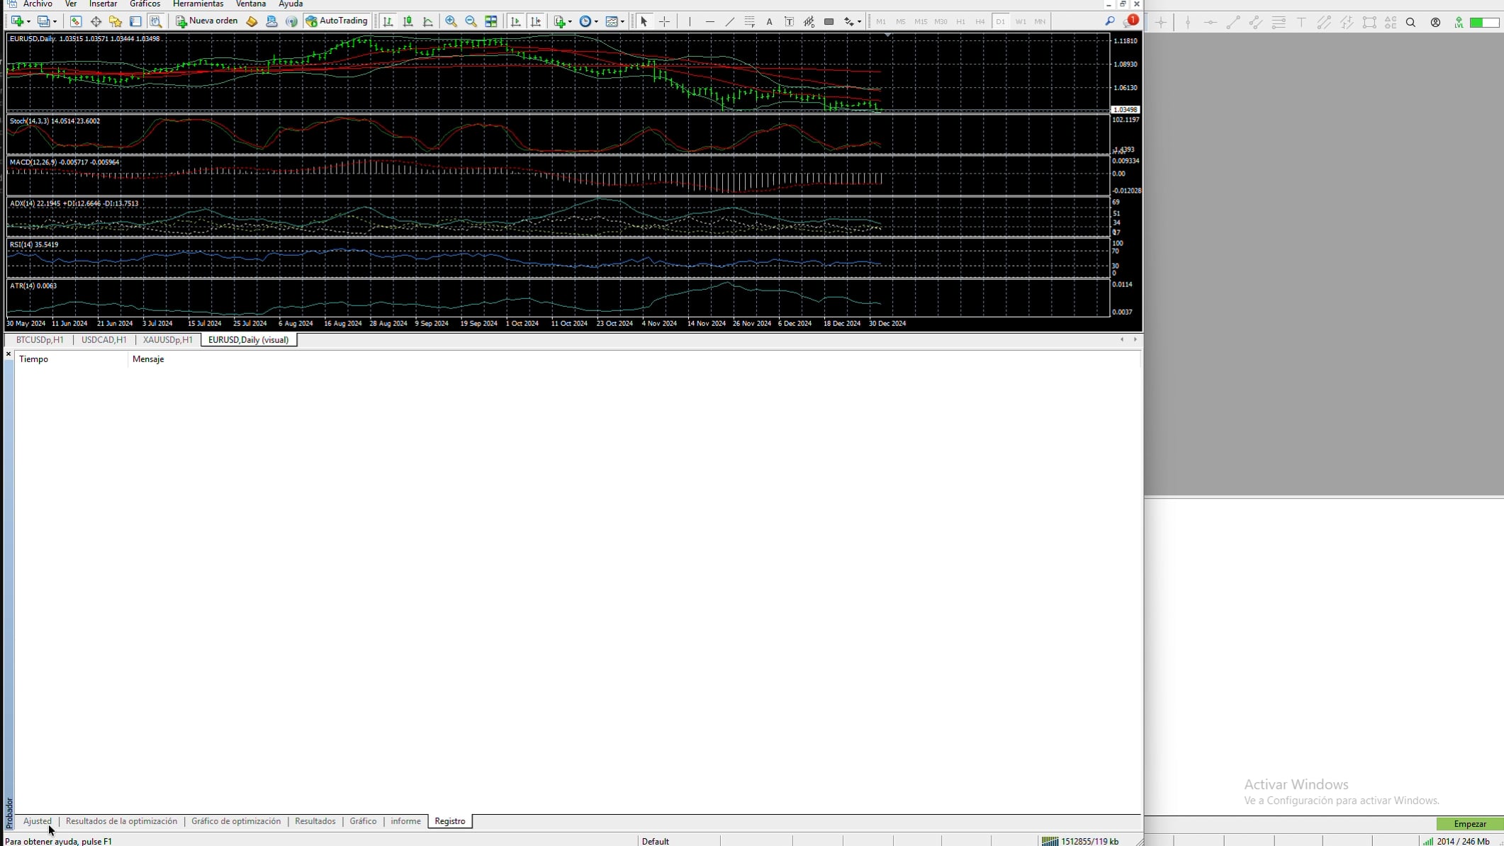Open the Herramientas menu
Screen dimensions: 1504x846
point(198,4)
